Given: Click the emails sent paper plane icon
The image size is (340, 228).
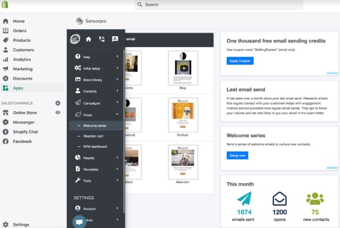Looking at the screenshot, I should click(x=244, y=199).
